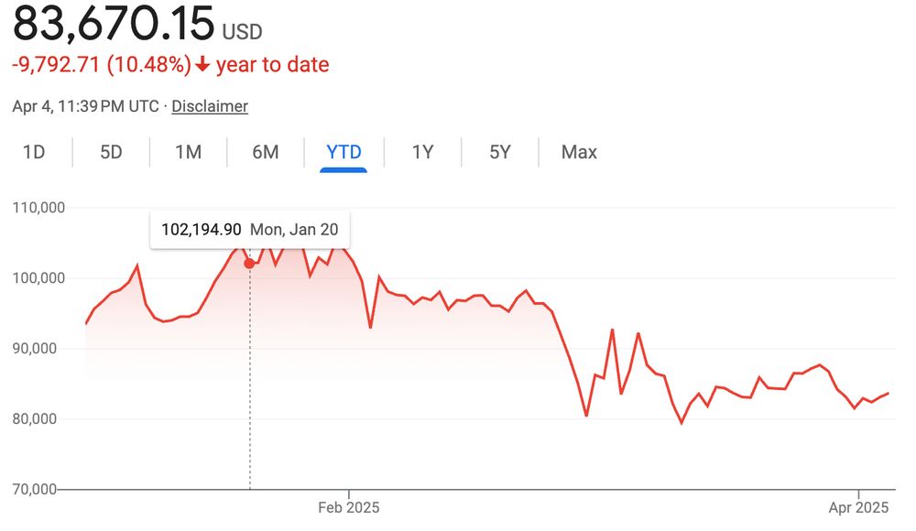Click the Feb 2025 axis label
This screenshot has height=531, width=916.
pyautogui.click(x=349, y=507)
